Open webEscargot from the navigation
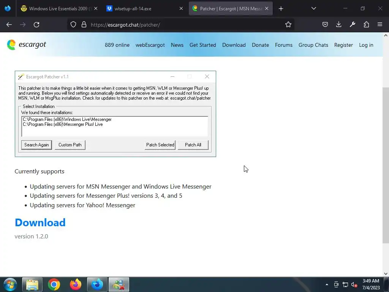The width and height of the screenshot is (389, 292). [x=150, y=45]
